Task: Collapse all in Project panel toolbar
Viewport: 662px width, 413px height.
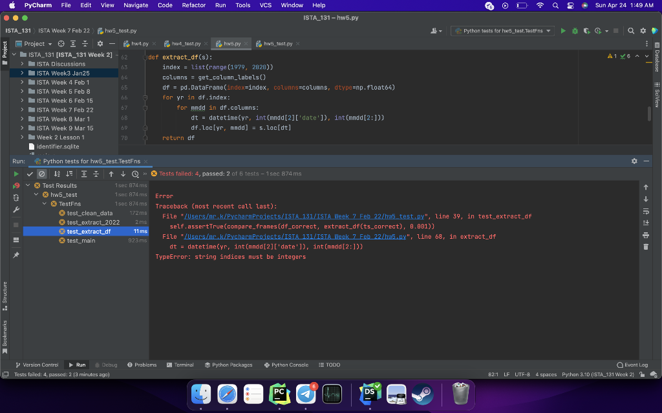Action: coord(85,44)
